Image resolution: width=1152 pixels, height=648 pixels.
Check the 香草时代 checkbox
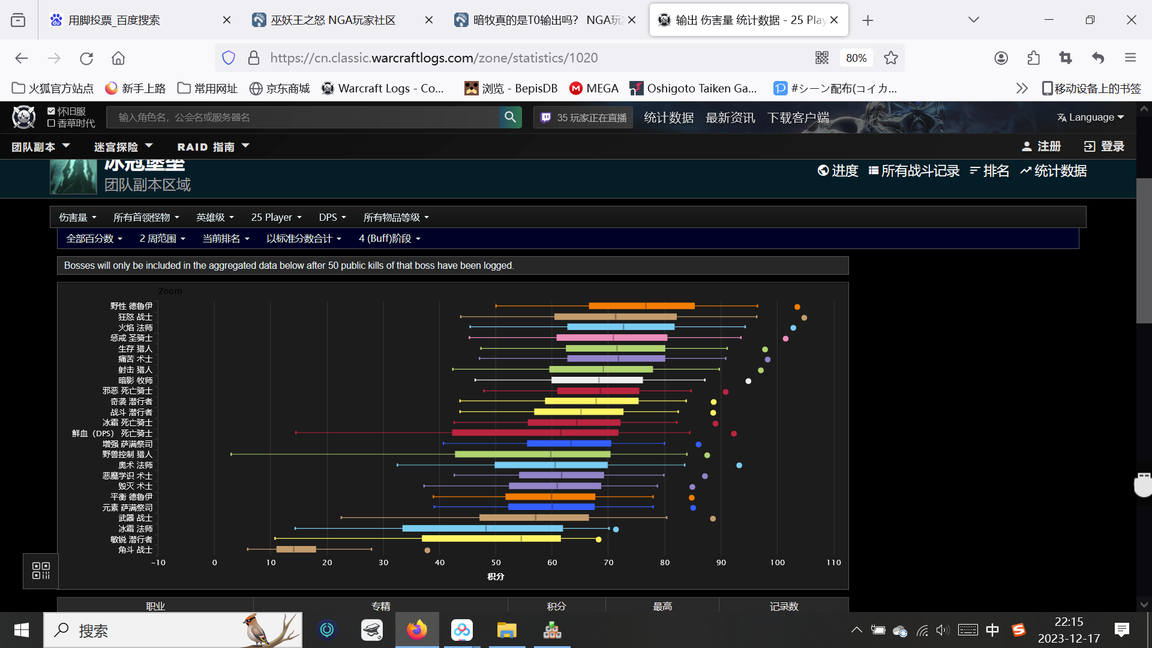[x=50, y=123]
